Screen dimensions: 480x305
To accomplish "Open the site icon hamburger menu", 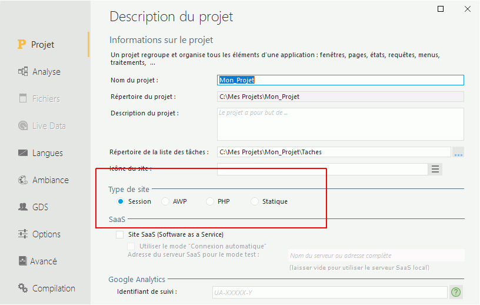I will click(x=435, y=169).
